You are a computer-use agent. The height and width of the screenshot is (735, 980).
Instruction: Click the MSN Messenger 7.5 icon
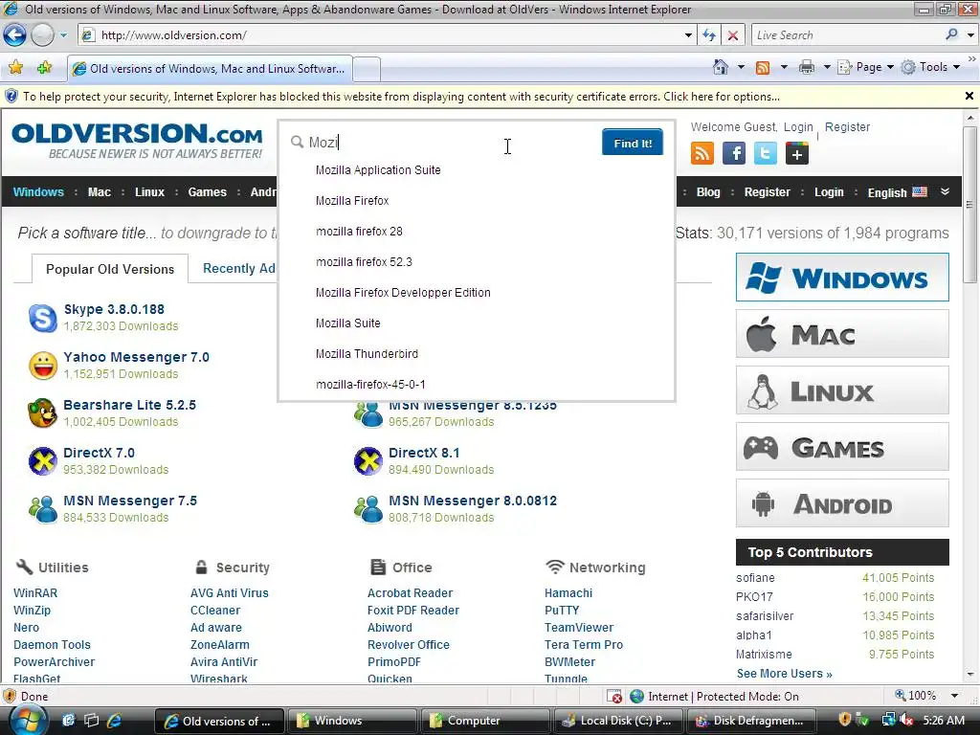[43, 509]
